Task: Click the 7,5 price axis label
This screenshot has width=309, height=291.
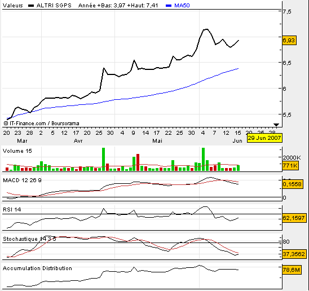Action: 287,12
